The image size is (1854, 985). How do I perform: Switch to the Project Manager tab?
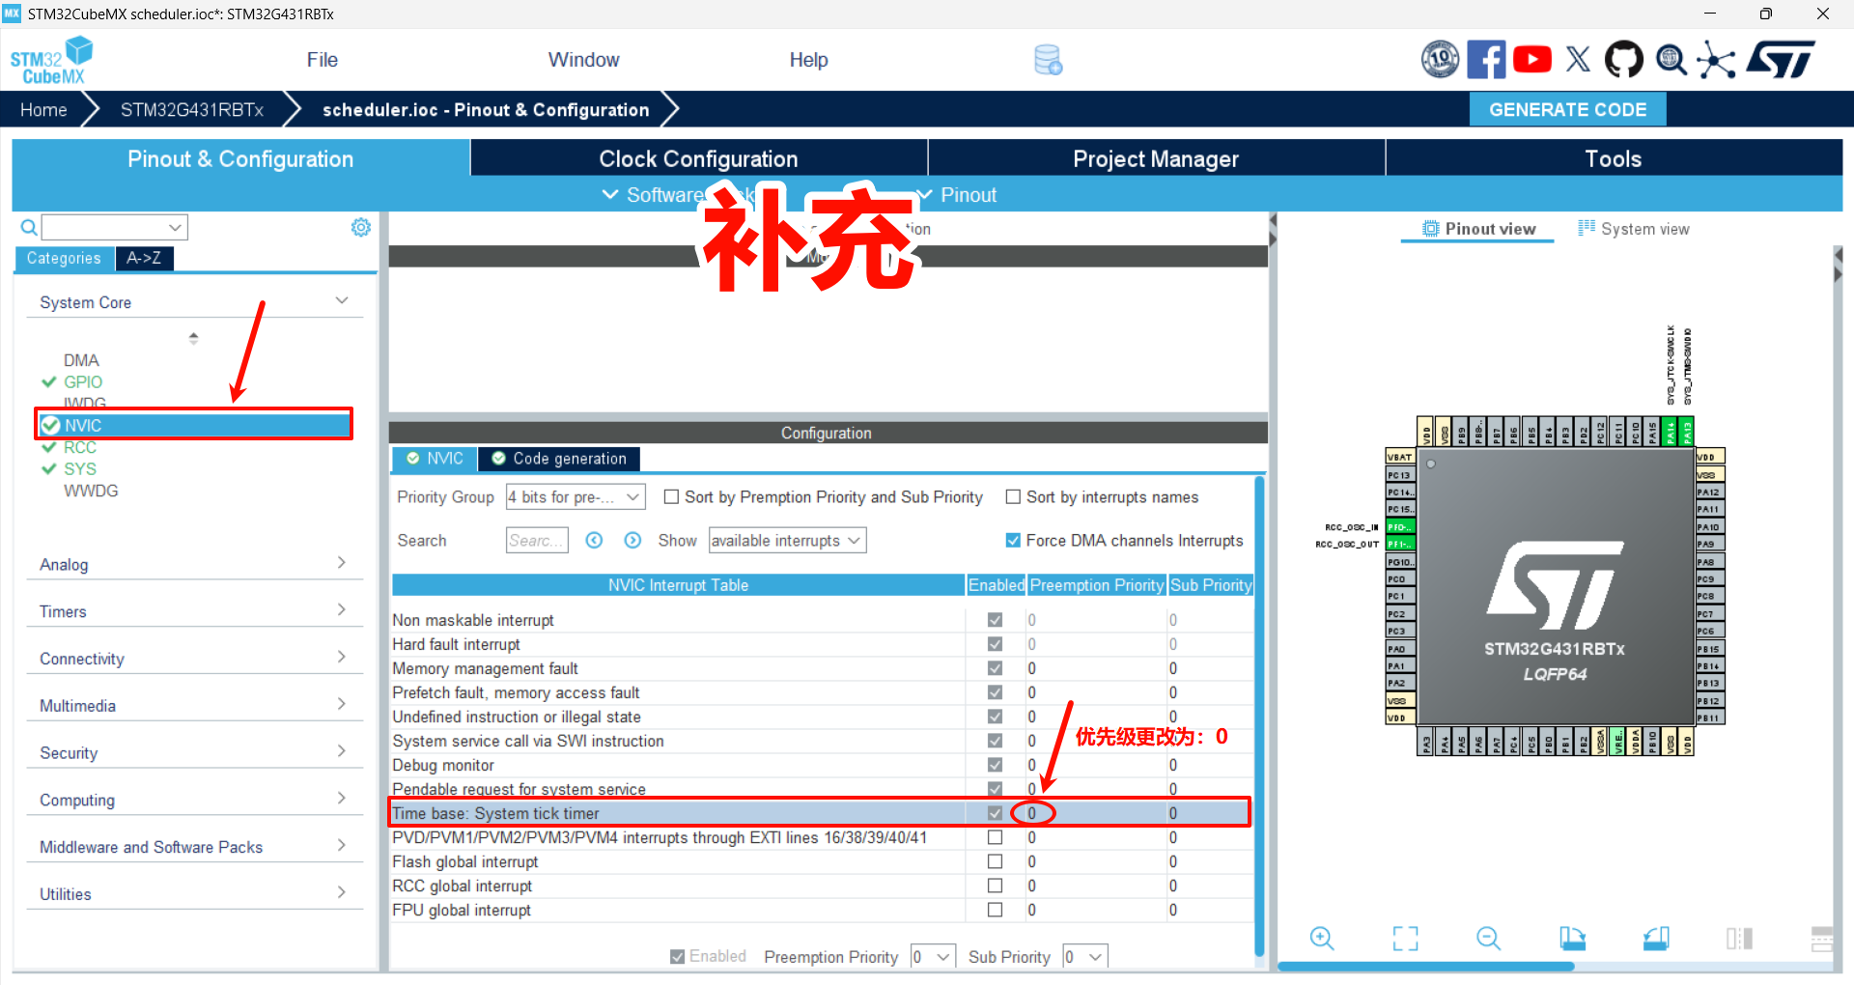[1156, 158]
